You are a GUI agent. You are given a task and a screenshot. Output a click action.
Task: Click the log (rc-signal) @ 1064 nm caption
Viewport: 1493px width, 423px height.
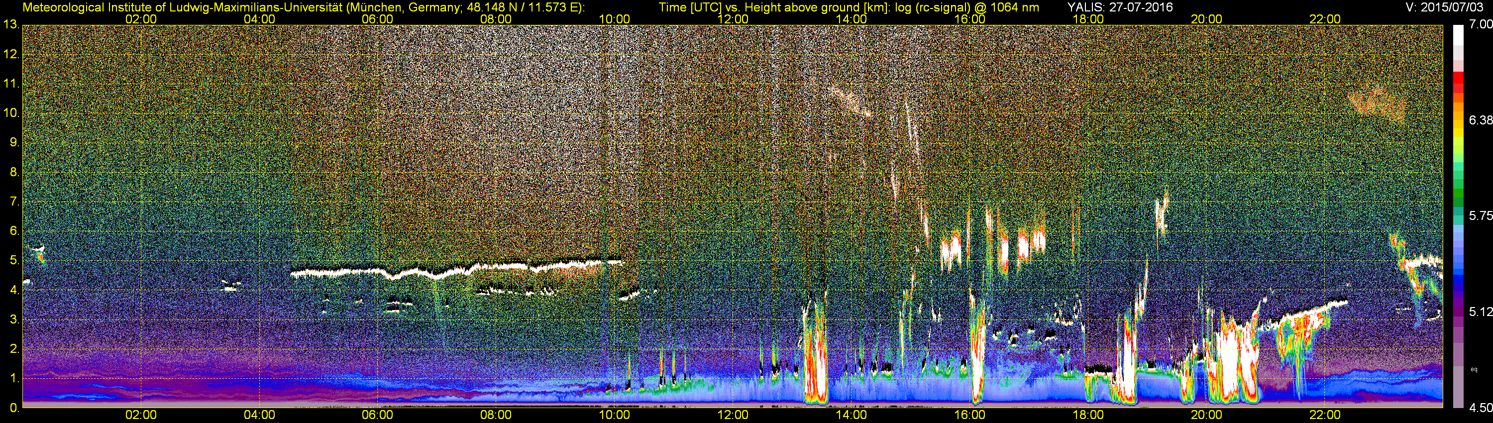[967, 7]
